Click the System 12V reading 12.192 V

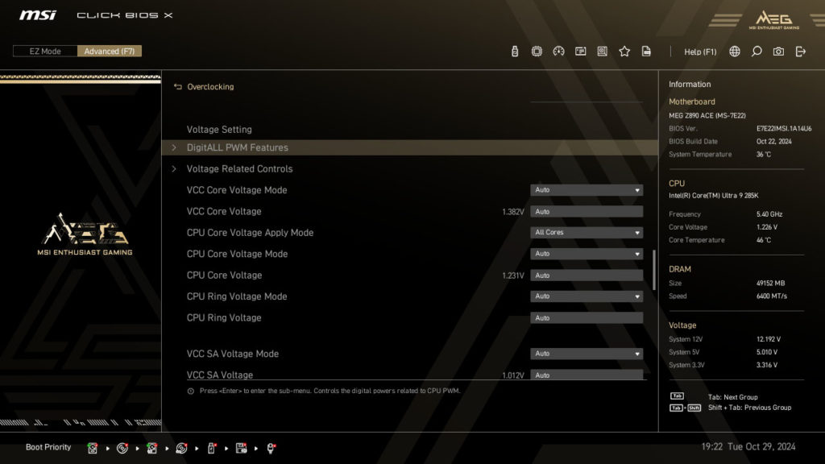pyautogui.click(x=769, y=339)
